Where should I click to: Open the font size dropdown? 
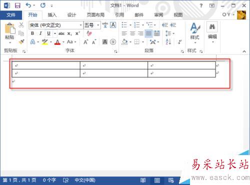pyautogui.click(x=98, y=25)
